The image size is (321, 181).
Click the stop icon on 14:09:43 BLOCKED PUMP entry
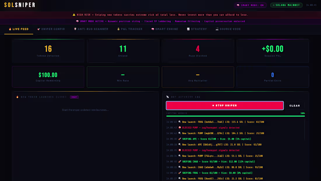pos(179,127)
